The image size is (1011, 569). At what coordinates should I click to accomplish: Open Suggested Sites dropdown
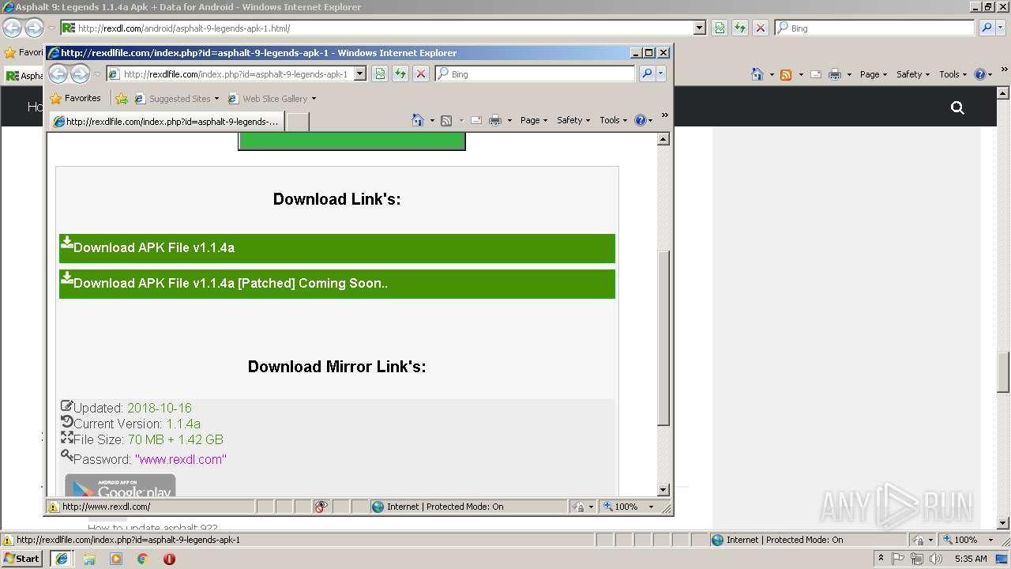pyautogui.click(x=216, y=99)
